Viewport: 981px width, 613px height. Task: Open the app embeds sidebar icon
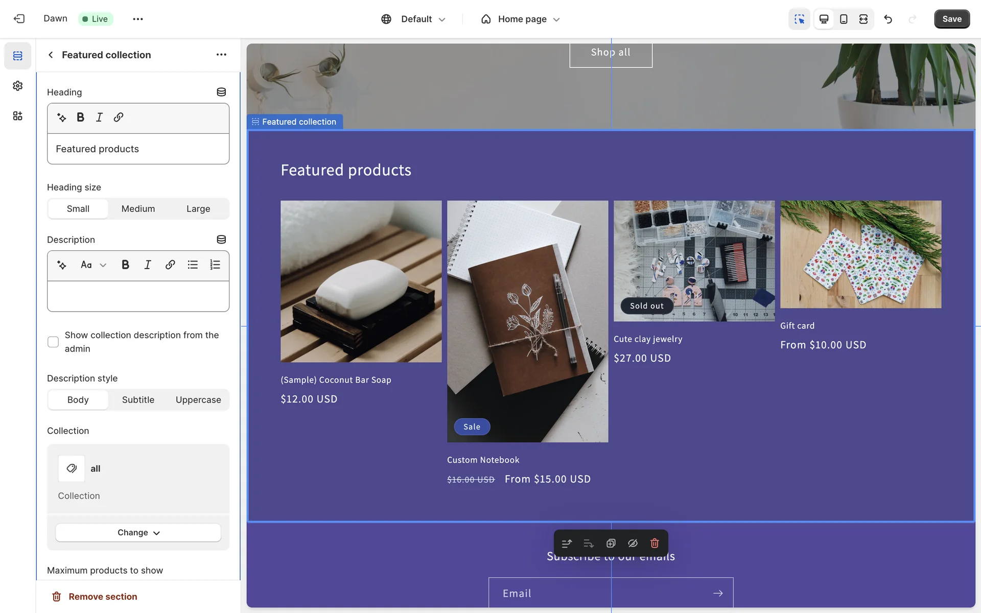tap(18, 116)
